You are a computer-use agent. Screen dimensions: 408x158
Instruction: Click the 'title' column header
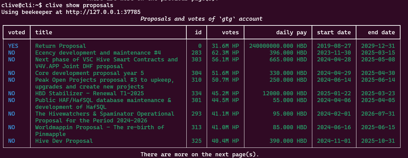coord(43,32)
